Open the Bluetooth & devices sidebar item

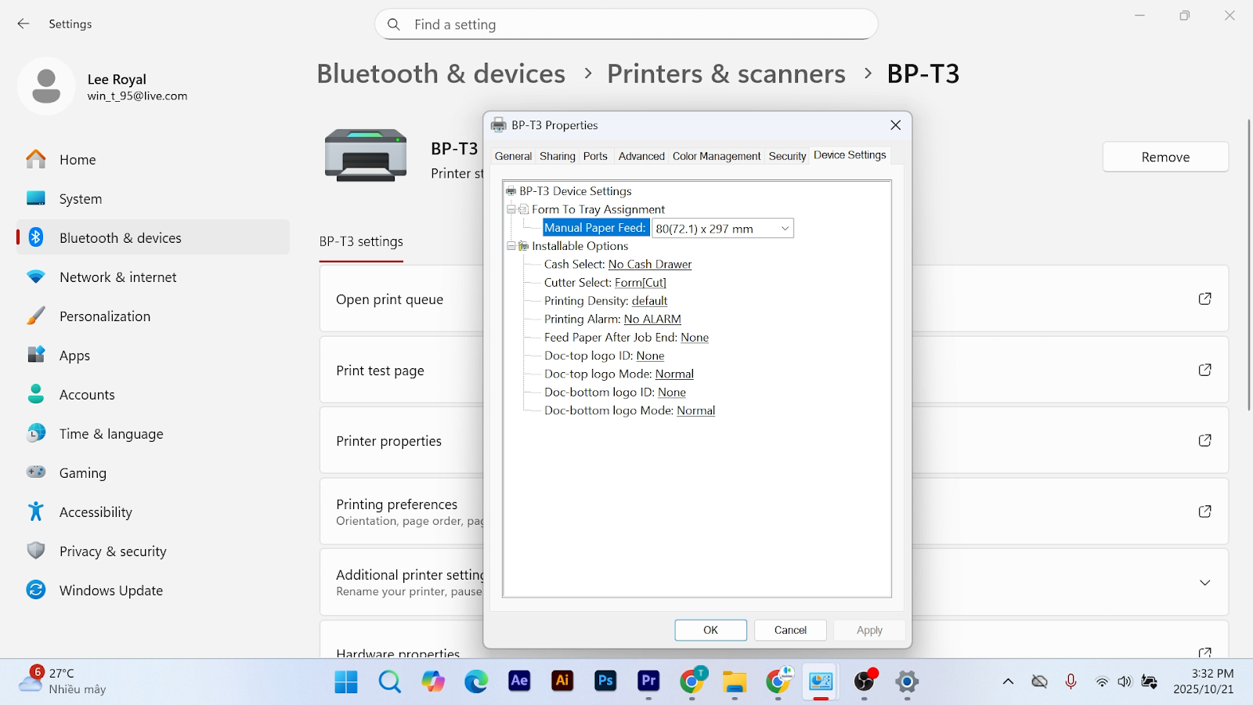pos(121,238)
